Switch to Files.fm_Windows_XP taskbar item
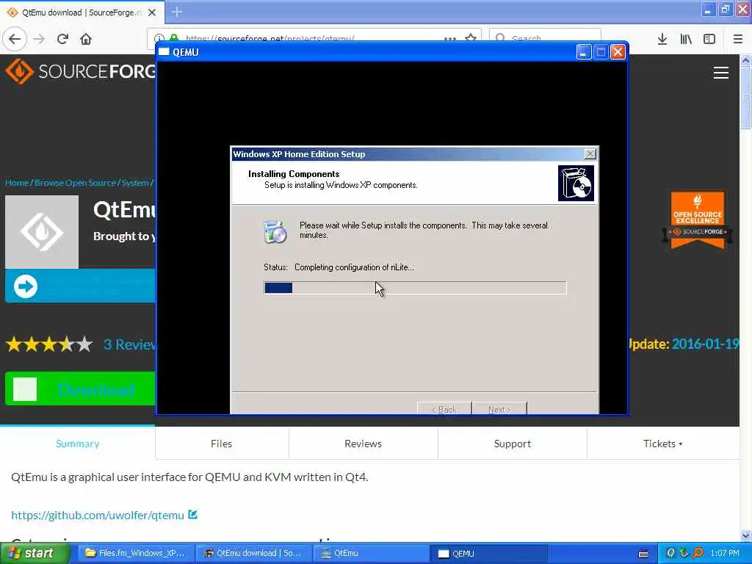The image size is (752, 564). coord(134,554)
